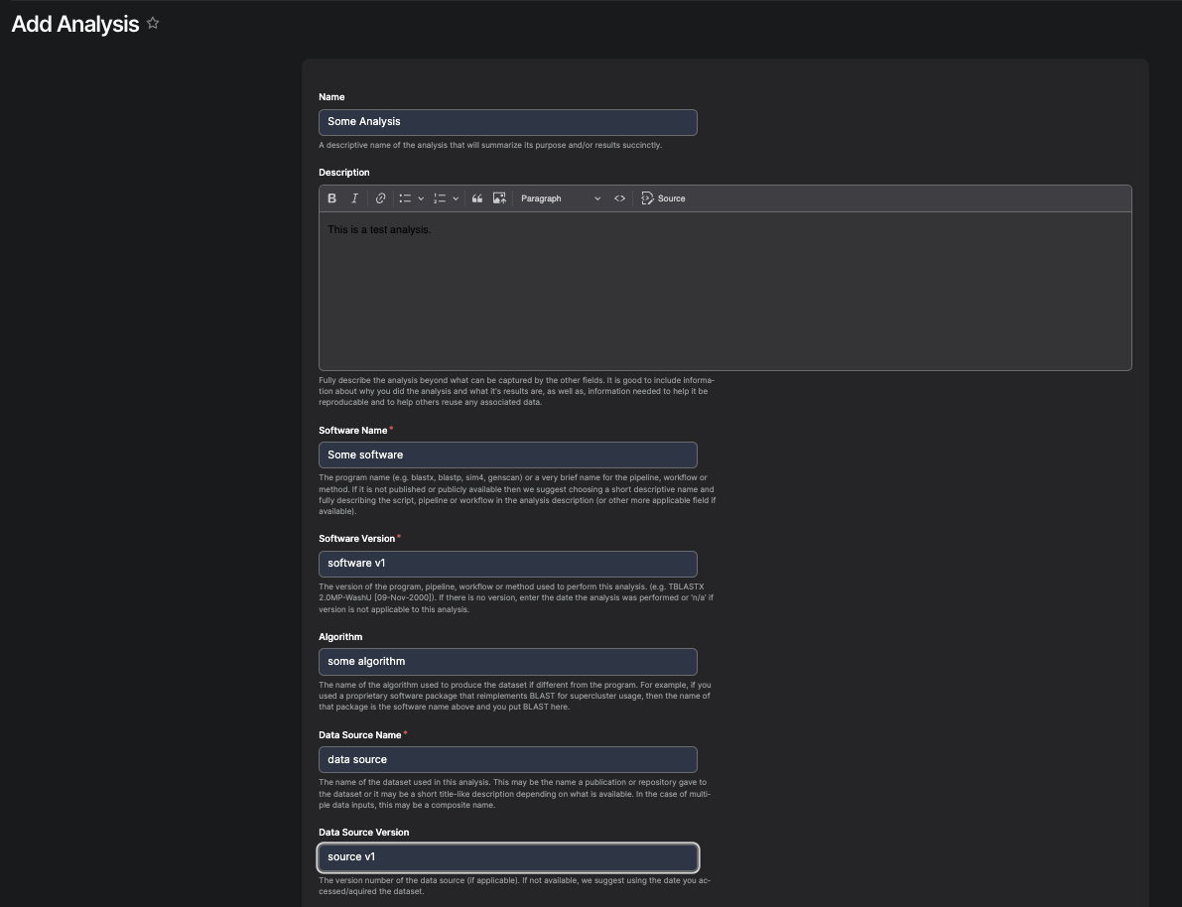
Task: Focus the Software Version field 'software v1'
Action: [x=508, y=564]
